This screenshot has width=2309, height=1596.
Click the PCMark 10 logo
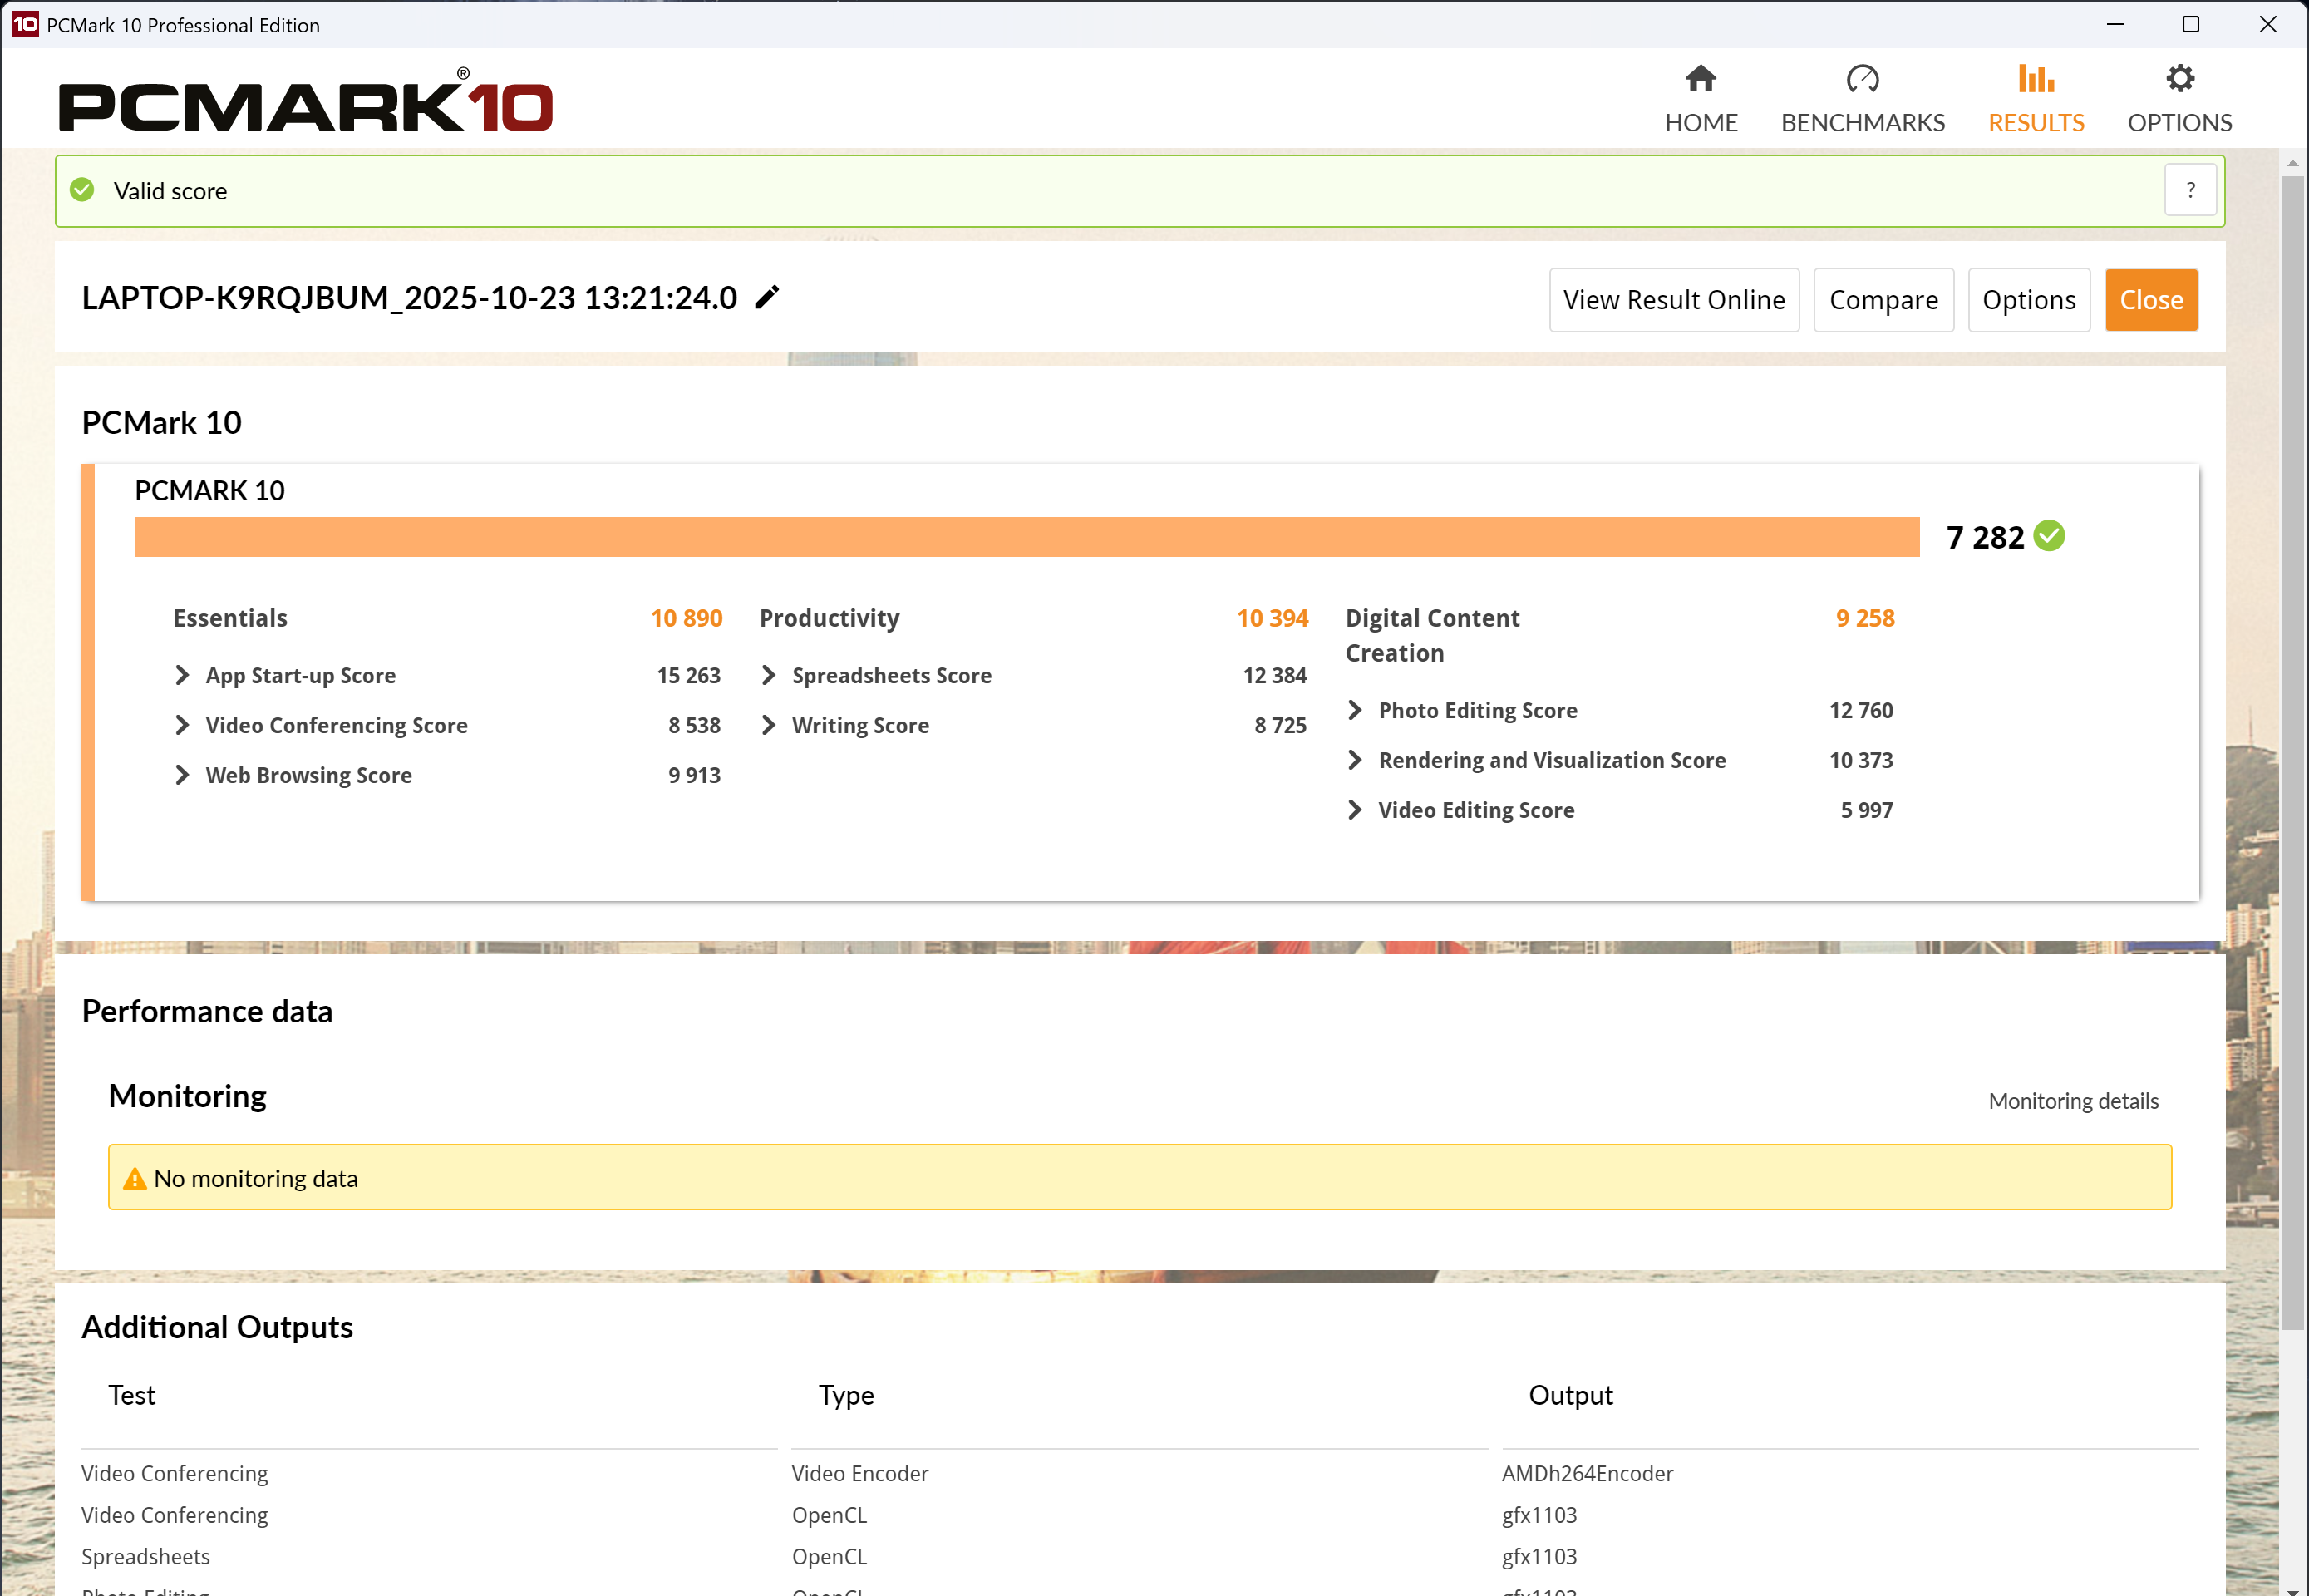point(305,104)
